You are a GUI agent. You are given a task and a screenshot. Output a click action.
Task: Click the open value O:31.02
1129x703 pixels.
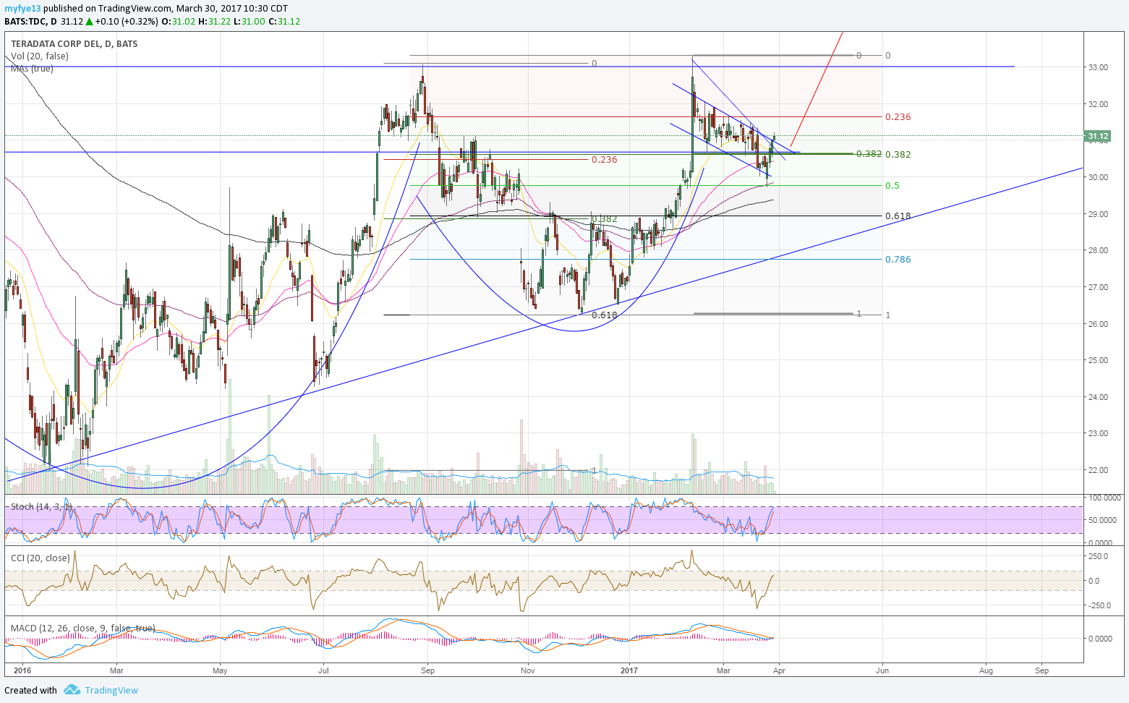(178, 22)
